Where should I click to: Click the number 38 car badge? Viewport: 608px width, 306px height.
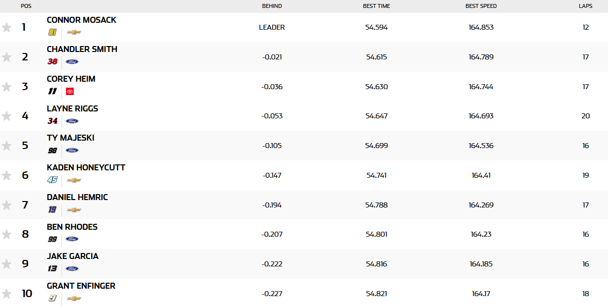pos(53,61)
